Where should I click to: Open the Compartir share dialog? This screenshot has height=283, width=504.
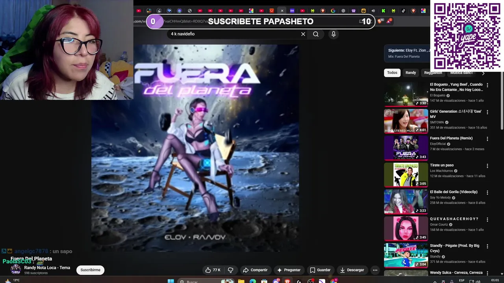click(x=255, y=270)
